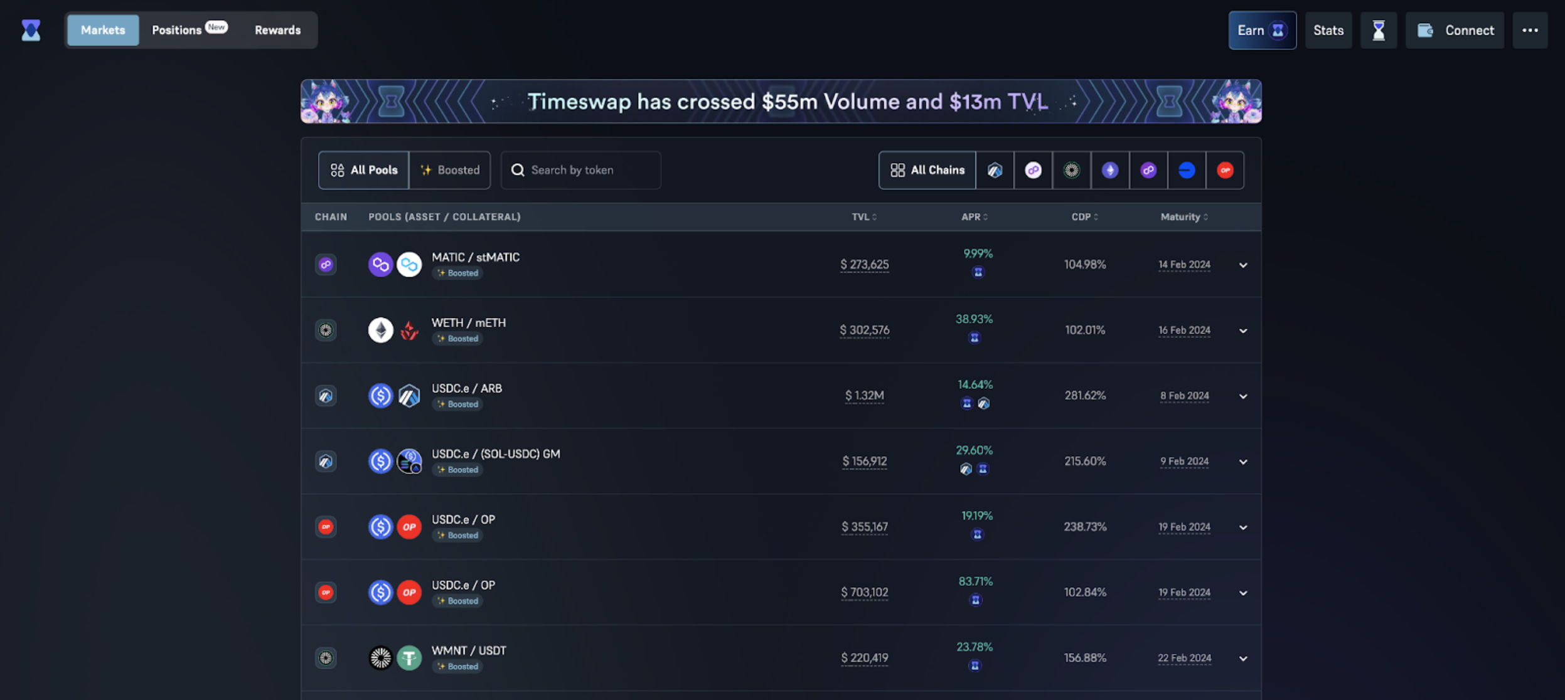Connect a wallet

coord(1454,30)
